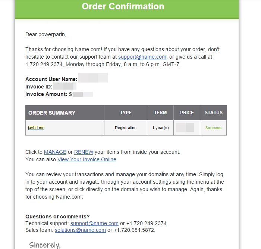
Task: Click the support@name.com link in the intro paragraph
Action: tap(142, 57)
